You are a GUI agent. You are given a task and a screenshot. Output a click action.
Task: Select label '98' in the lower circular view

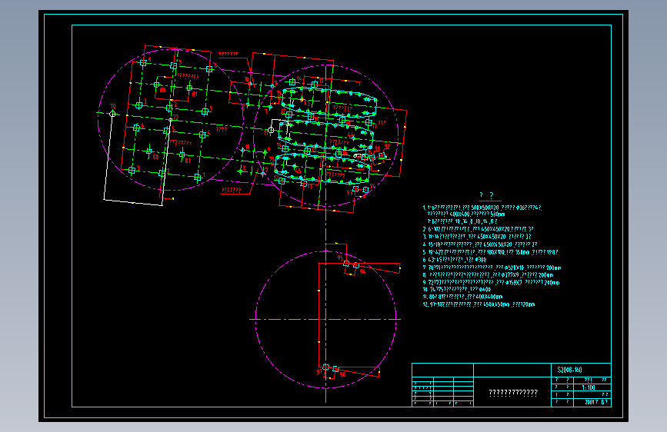pos(342,374)
